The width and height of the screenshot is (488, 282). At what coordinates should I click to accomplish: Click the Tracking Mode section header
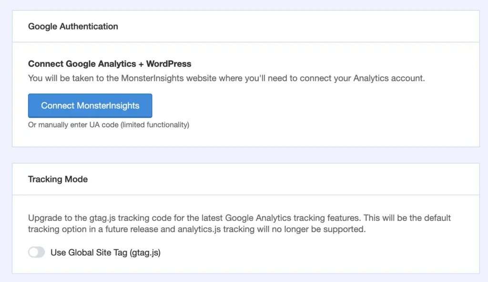coord(58,179)
